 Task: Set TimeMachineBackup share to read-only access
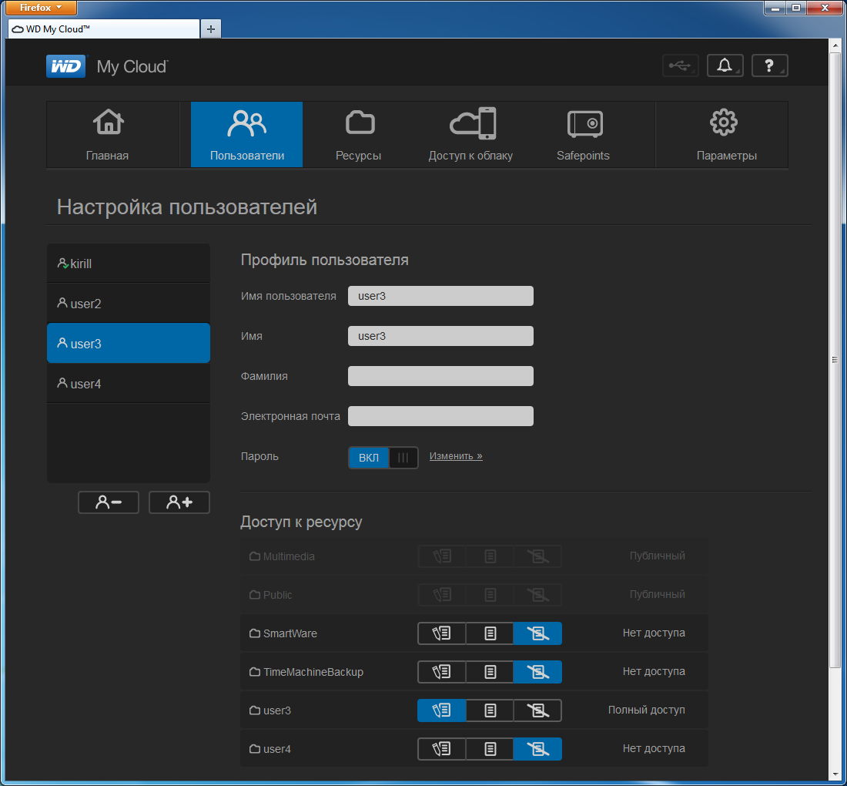[490, 671]
